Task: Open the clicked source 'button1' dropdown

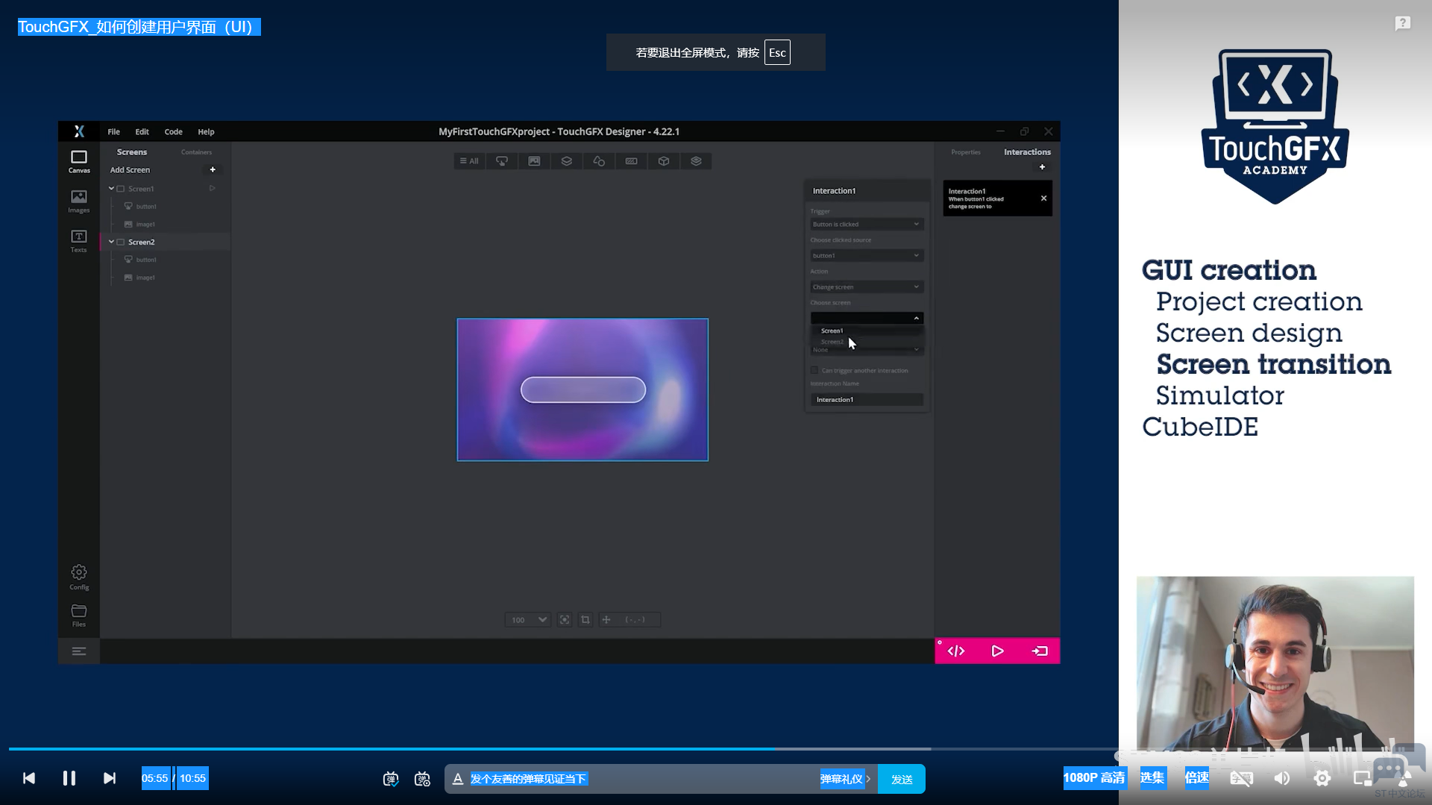Action: (867, 256)
